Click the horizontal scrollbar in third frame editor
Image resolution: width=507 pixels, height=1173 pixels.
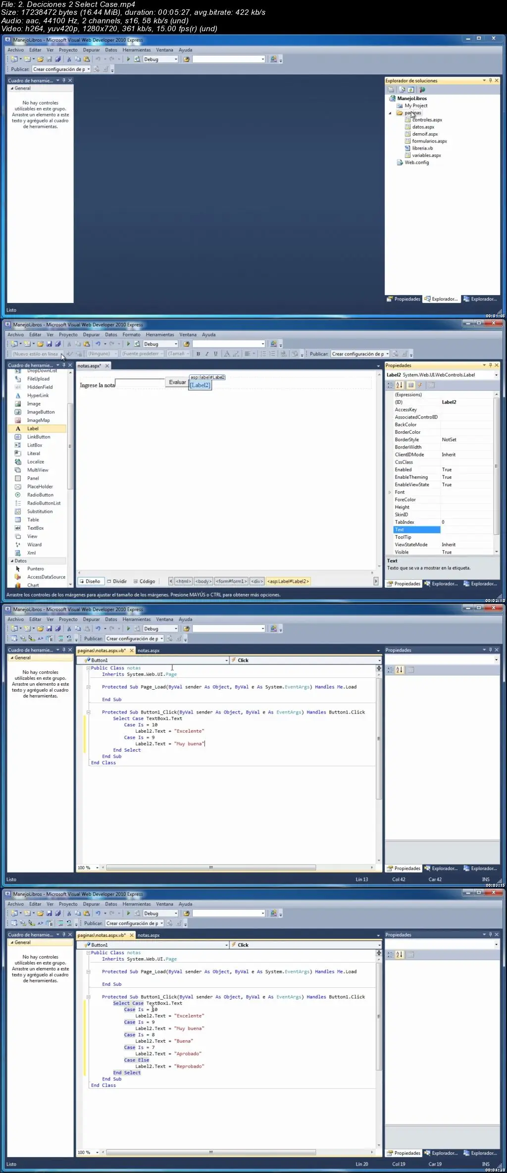(211, 867)
